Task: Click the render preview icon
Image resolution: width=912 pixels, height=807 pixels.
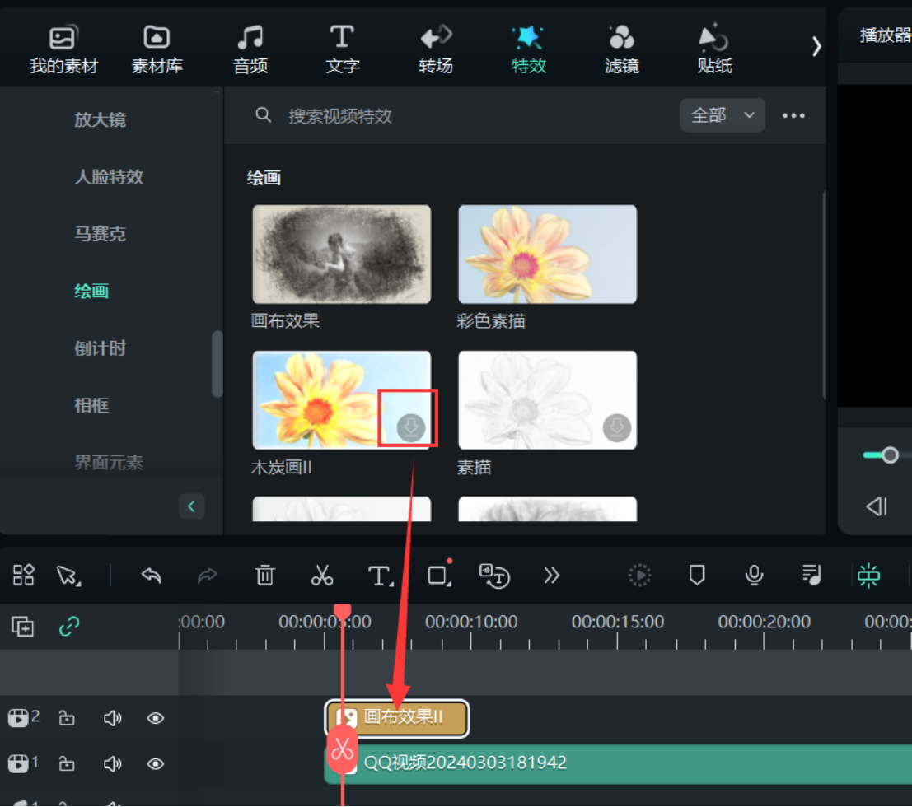Action: point(640,576)
